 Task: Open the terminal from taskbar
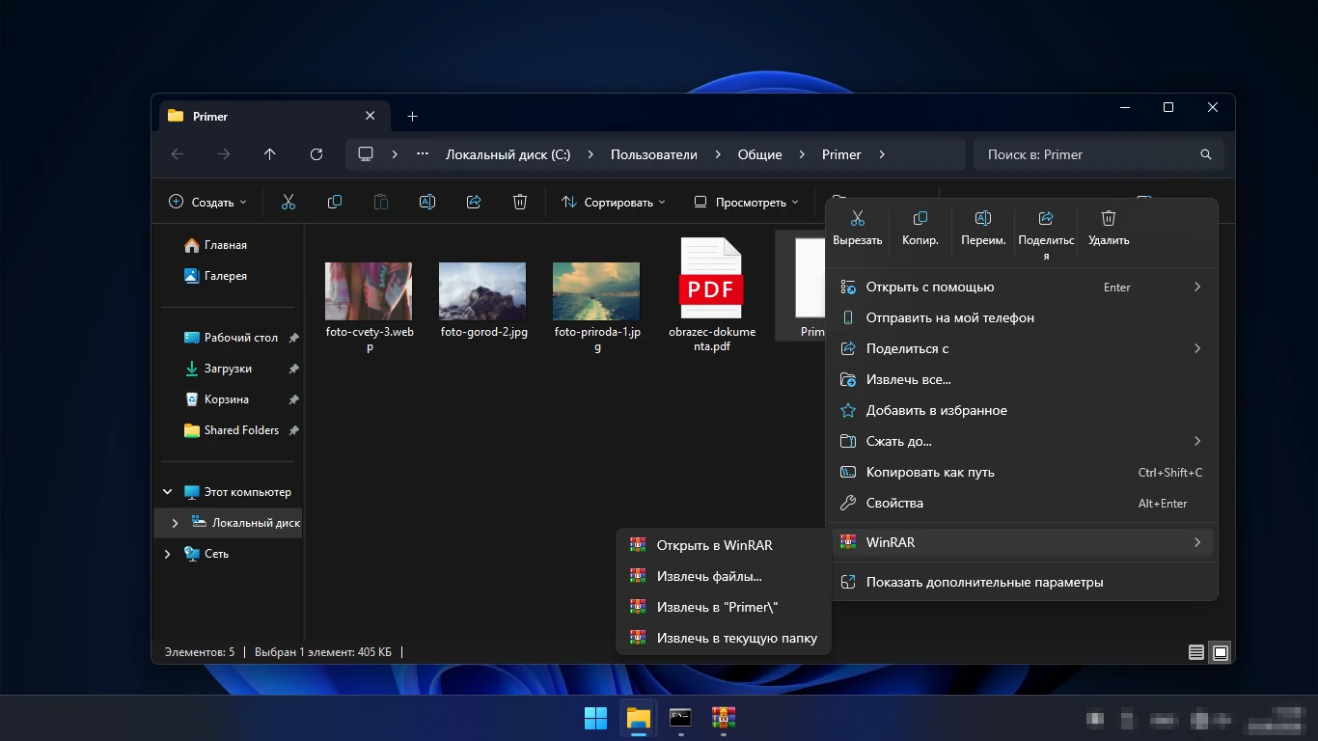coord(680,718)
